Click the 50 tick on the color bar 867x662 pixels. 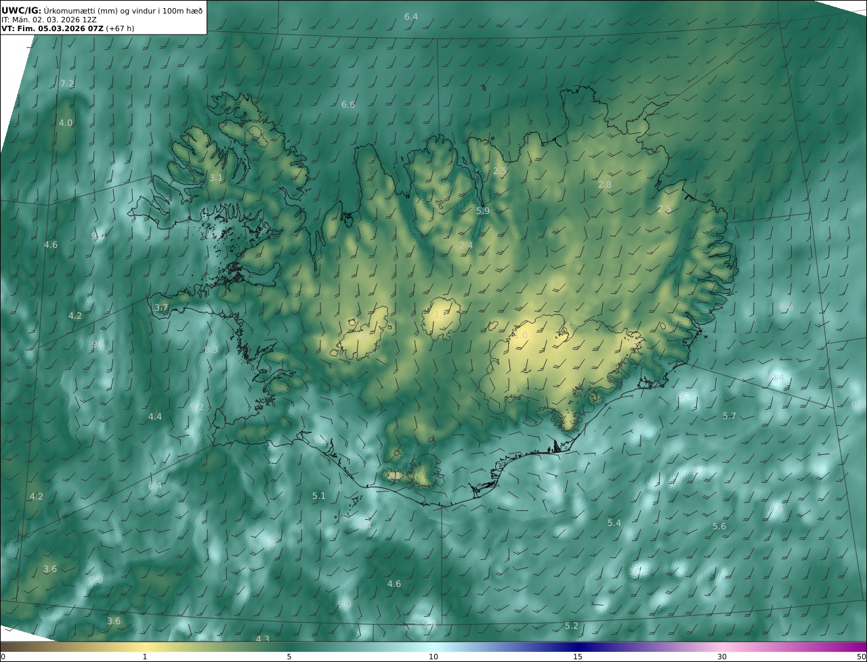(x=861, y=657)
